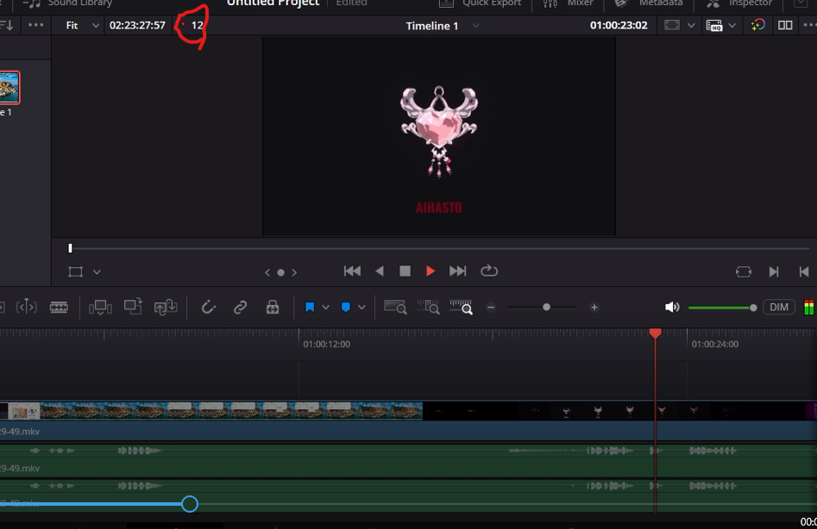Screen dimensions: 817x529
Task: Click the DIM audio button
Action: tap(779, 308)
